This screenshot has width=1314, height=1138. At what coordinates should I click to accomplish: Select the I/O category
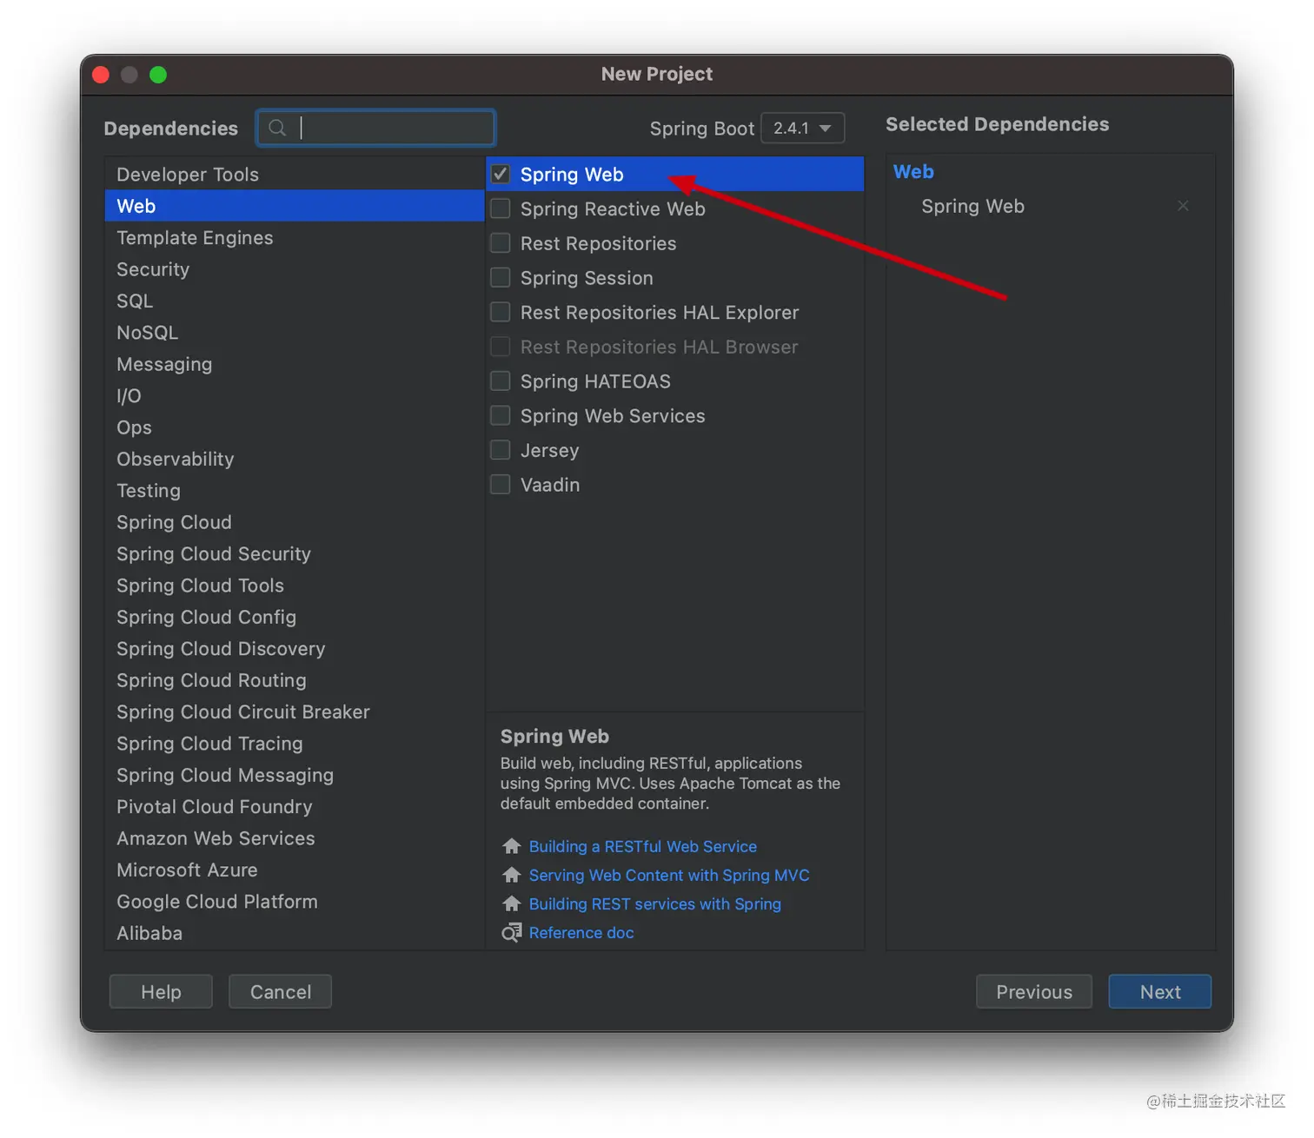(294, 395)
